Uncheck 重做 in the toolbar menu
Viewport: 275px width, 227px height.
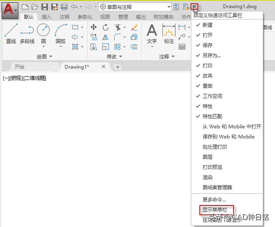click(x=227, y=86)
